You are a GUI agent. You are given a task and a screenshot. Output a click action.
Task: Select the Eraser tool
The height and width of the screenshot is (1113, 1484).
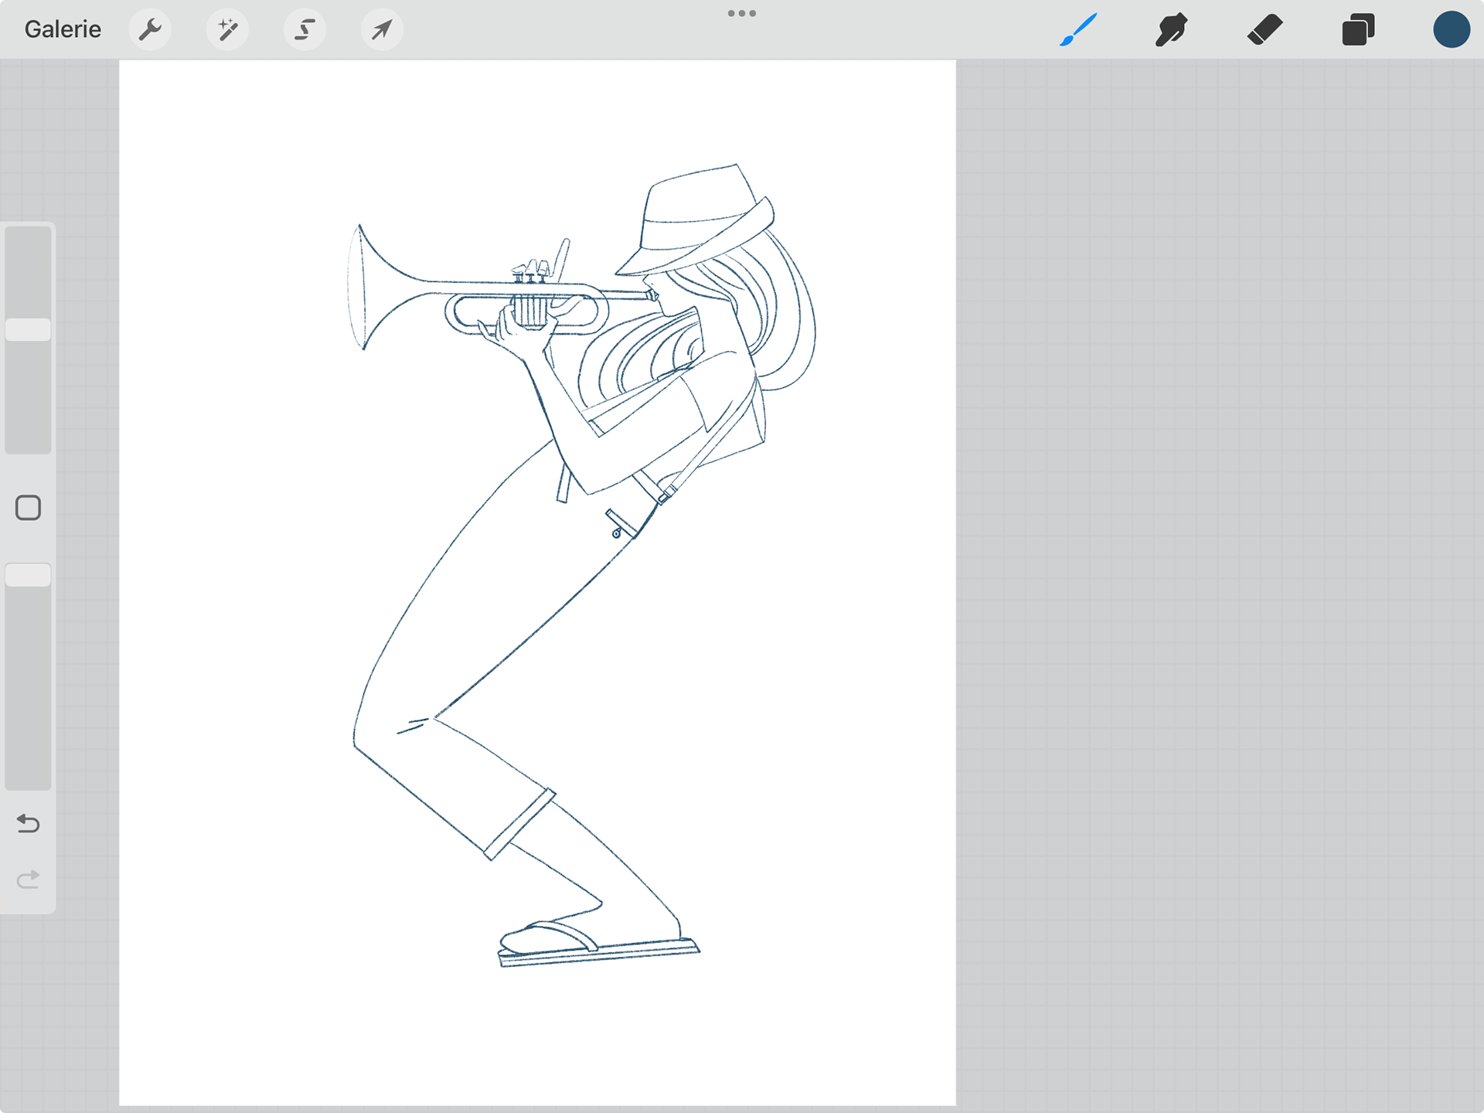[x=1265, y=30]
